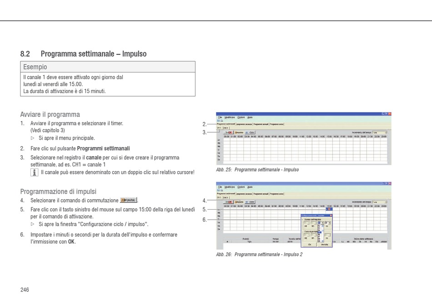Click the 23:00 column header in figure 26
This screenshot has width=432, height=304.
(x=384, y=206)
